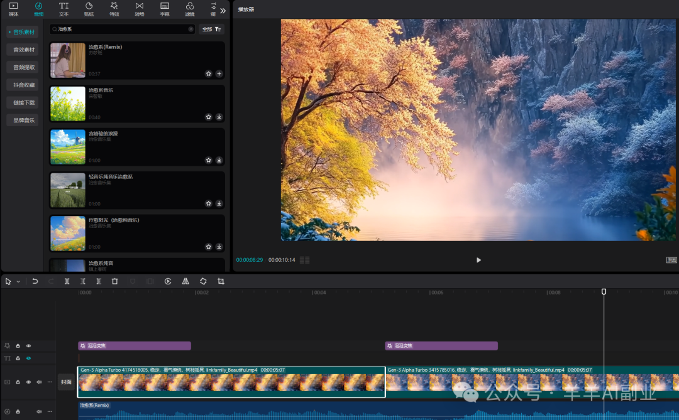
Task: Open the 滤镜 filters tab
Action: coord(190,9)
